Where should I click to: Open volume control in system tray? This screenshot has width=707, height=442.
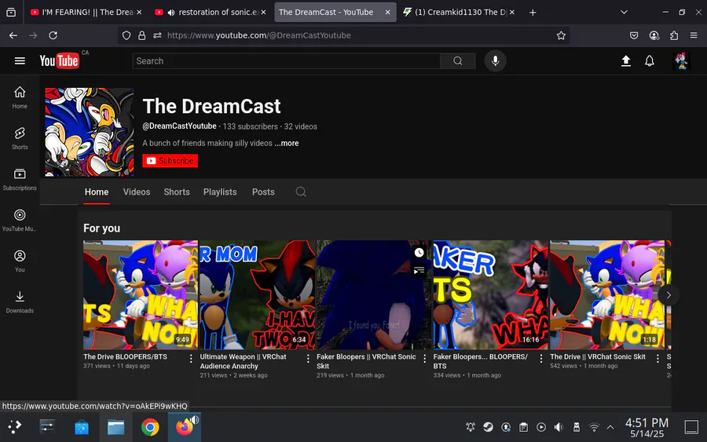[x=559, y=426]
